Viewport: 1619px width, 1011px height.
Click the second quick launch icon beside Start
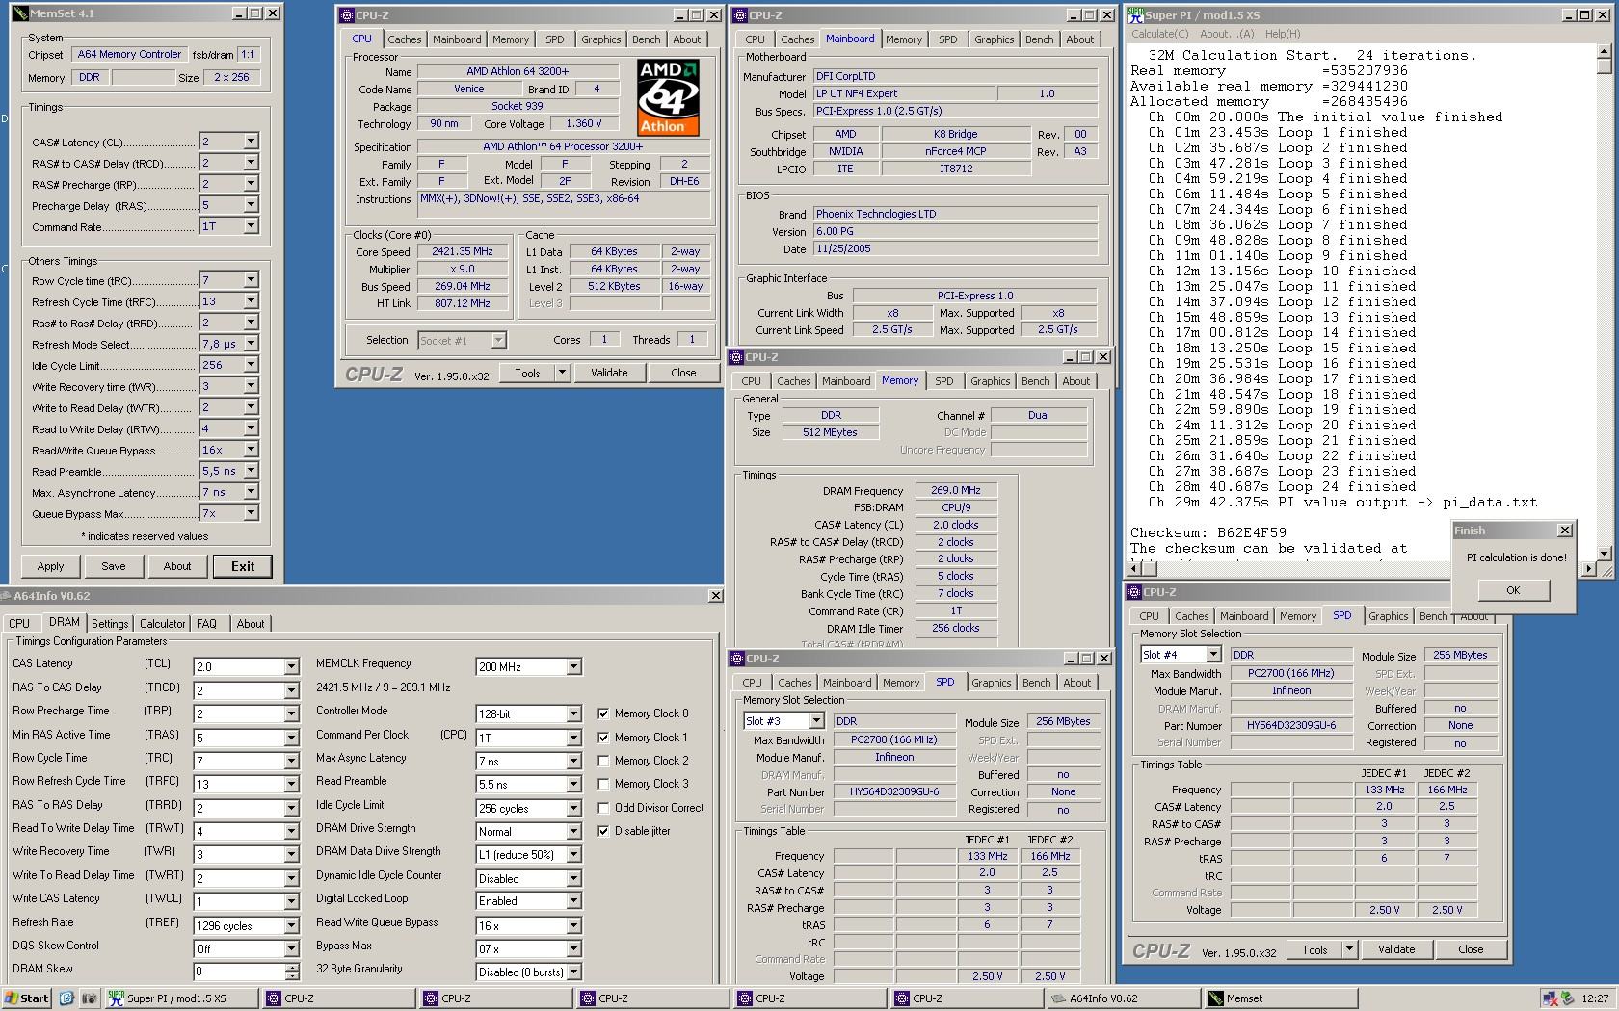click(89, 998)
